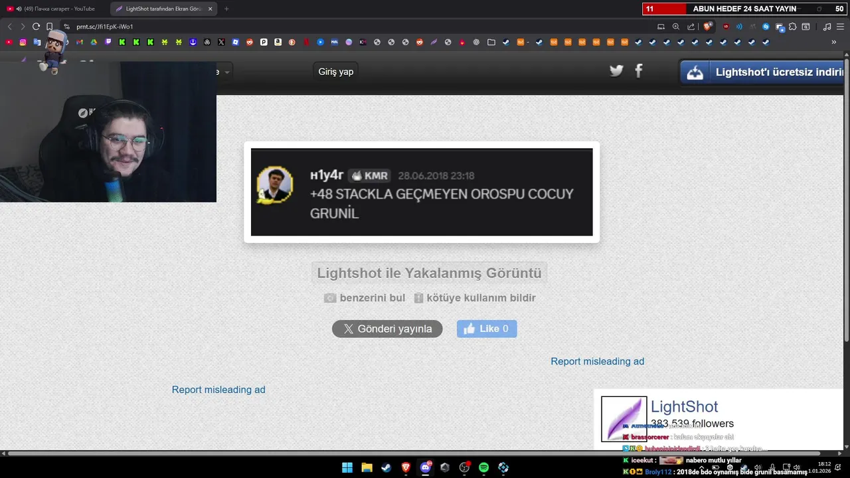Open Steam from the taskbar

click(x=386, y=467)
